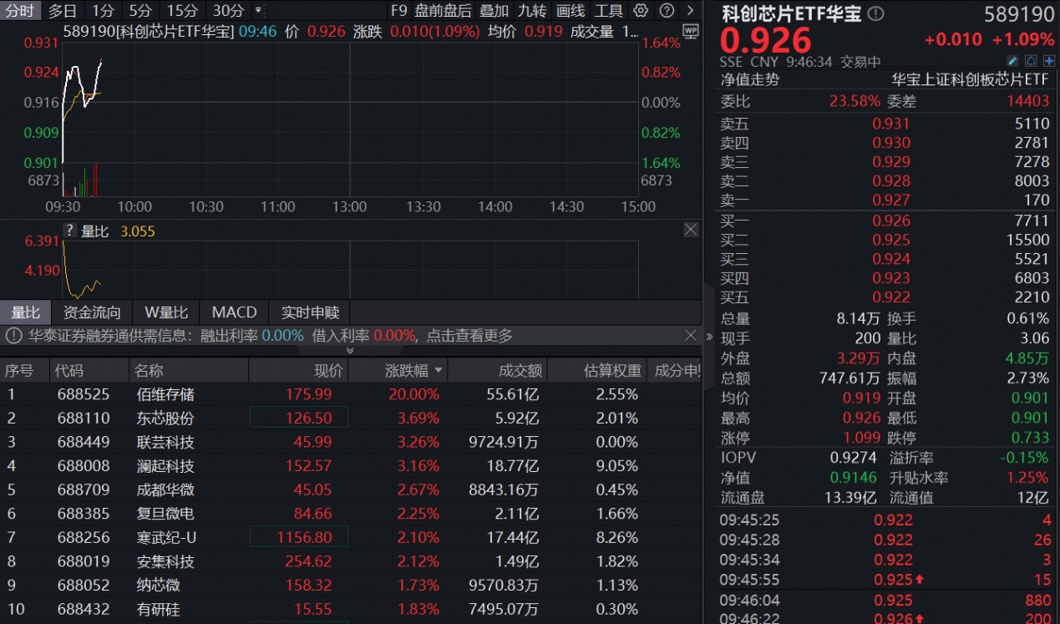1060x624 pixels.
Task: Sort the stock list by 涨跌幅 column
Action: [408, 368]
